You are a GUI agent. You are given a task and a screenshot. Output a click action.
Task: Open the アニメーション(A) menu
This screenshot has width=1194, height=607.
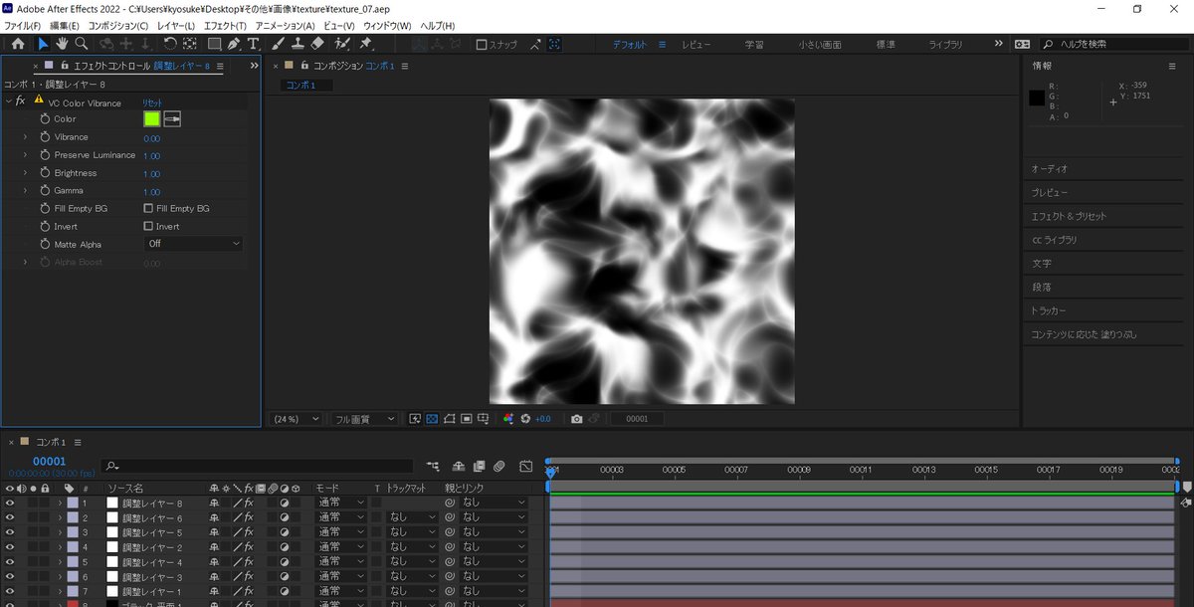pos(285,26)
